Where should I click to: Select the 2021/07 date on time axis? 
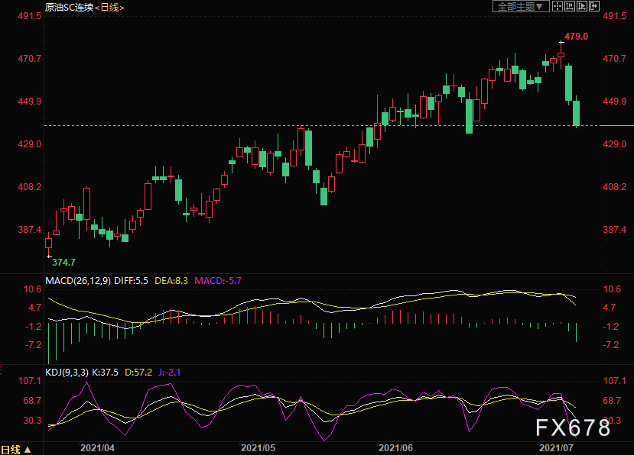coord(555,447)
